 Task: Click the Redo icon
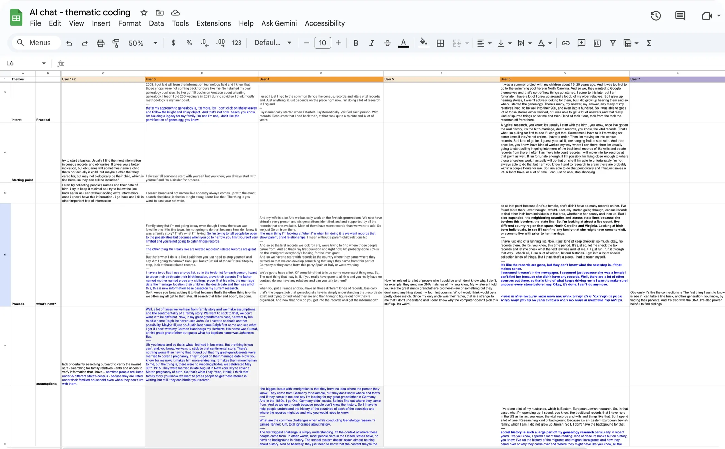tap(85, 43)
